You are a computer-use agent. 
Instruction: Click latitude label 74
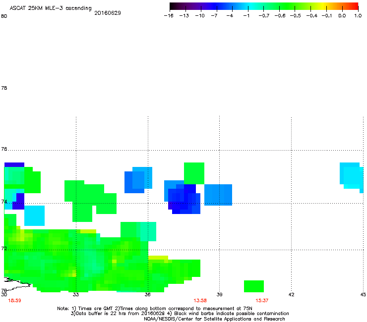4,202
